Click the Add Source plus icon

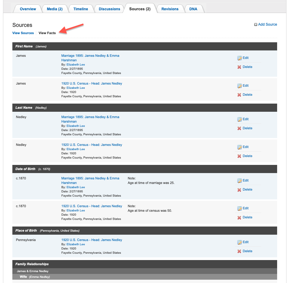(256, 25)
